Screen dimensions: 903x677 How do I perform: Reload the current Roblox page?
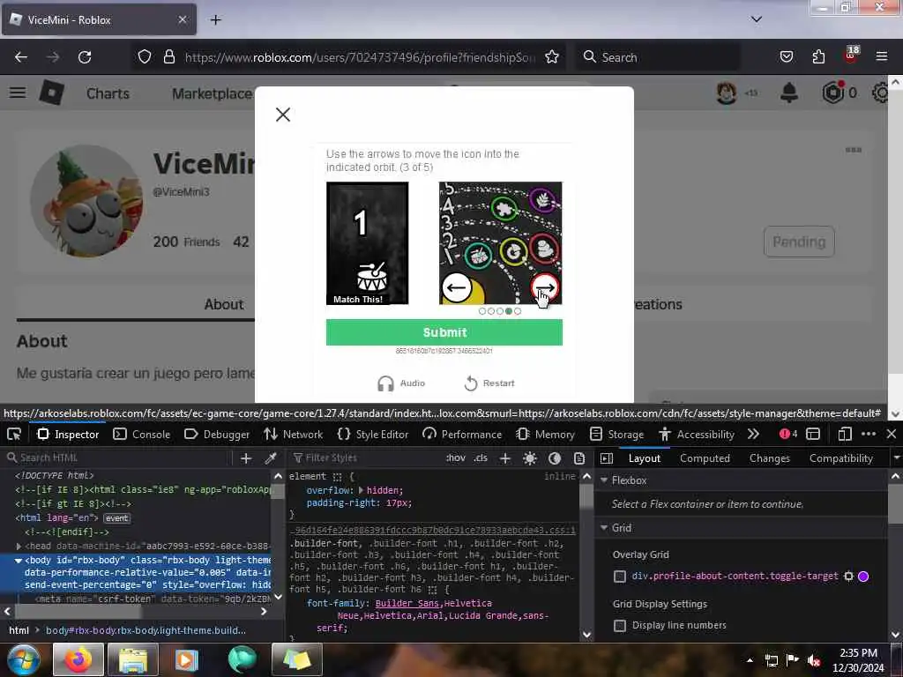(85, 57)
